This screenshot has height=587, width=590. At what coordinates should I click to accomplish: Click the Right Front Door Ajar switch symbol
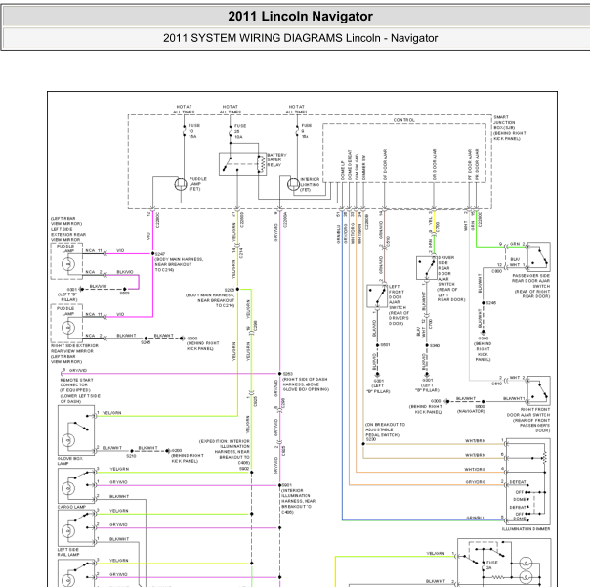click(x=538, y=390)
